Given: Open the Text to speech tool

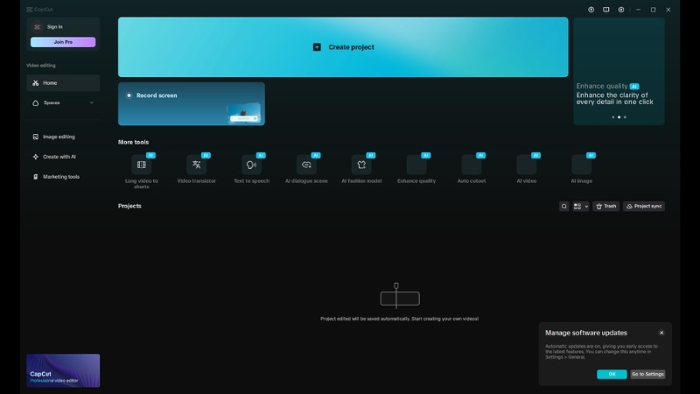Looking at the screenshot, I should [x=251, y=165].
